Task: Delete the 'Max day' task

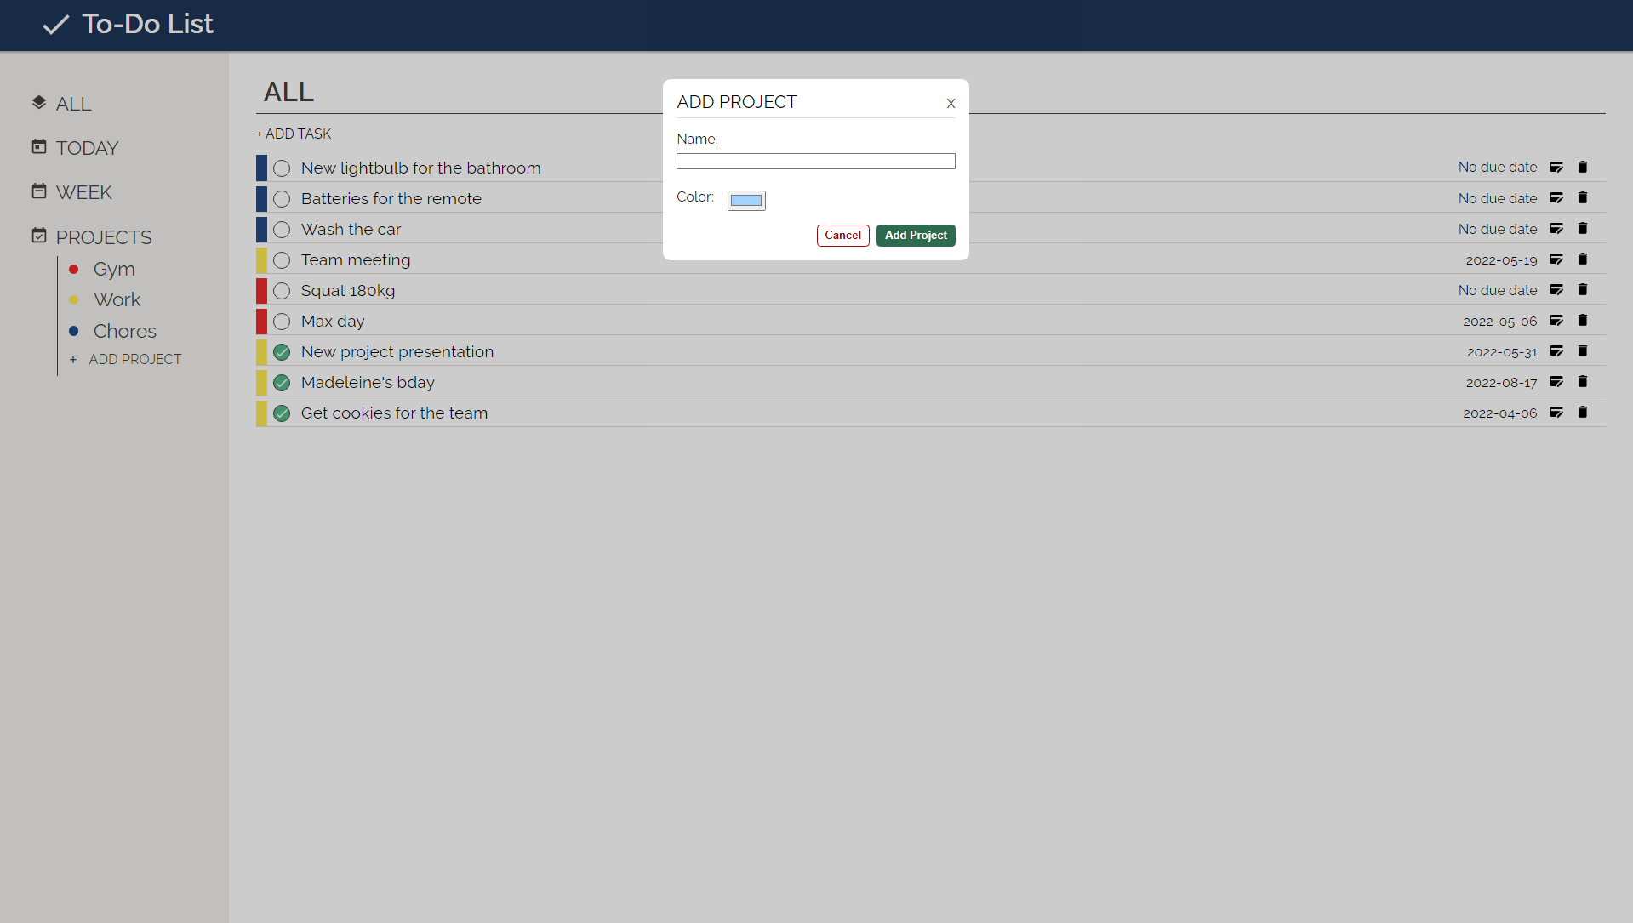Action: pos(1583,321)
